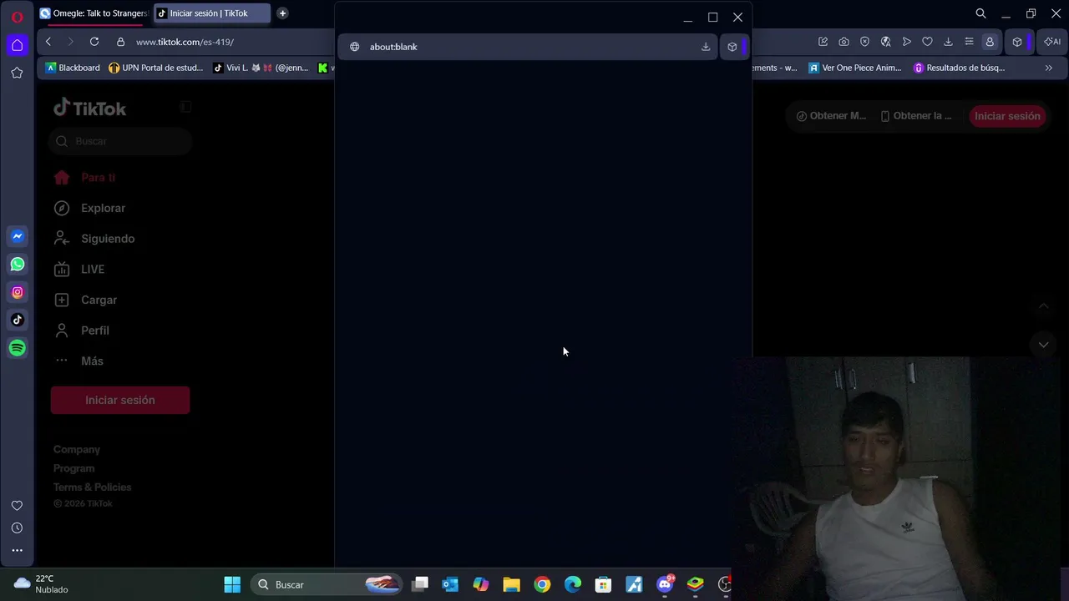Launch Instagram from the Opera sidebar
This screenshot has height=601, width=1069.
click(18, 292)
